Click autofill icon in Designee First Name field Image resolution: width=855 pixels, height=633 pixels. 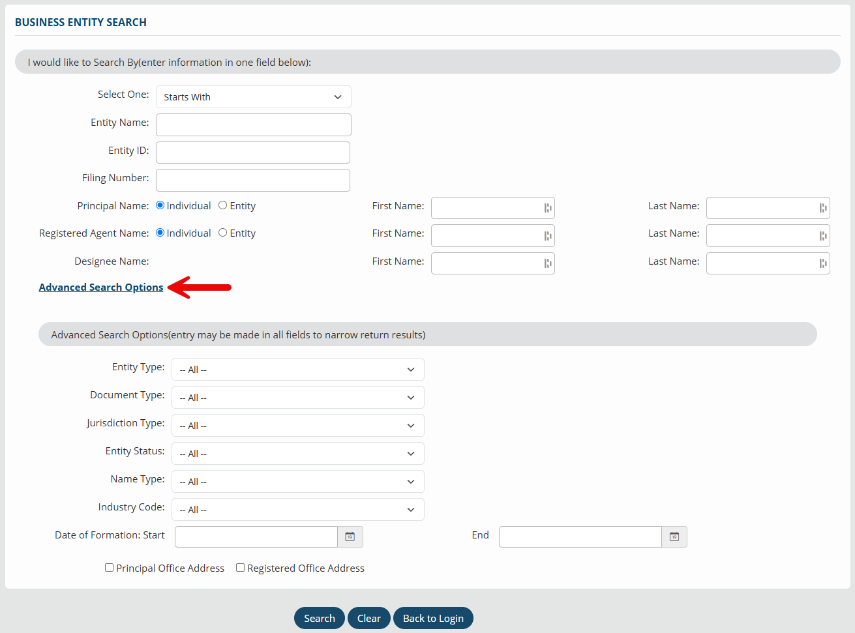[x=548, y=263]
